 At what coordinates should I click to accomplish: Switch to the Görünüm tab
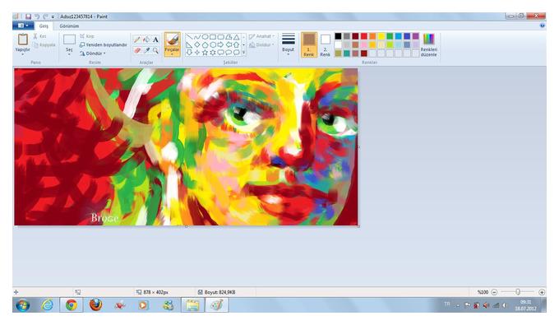(69, 26)
